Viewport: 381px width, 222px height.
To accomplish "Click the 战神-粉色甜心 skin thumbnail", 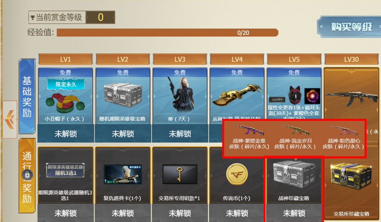I will pyautogui.click(x=343, y=130).
